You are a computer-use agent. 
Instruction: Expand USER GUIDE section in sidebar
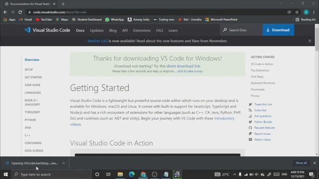(x=32, y=85)
